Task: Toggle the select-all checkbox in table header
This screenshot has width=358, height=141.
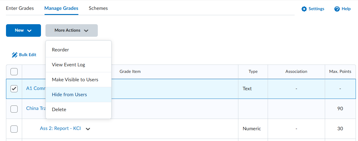Action: click(x=14, y=72)
